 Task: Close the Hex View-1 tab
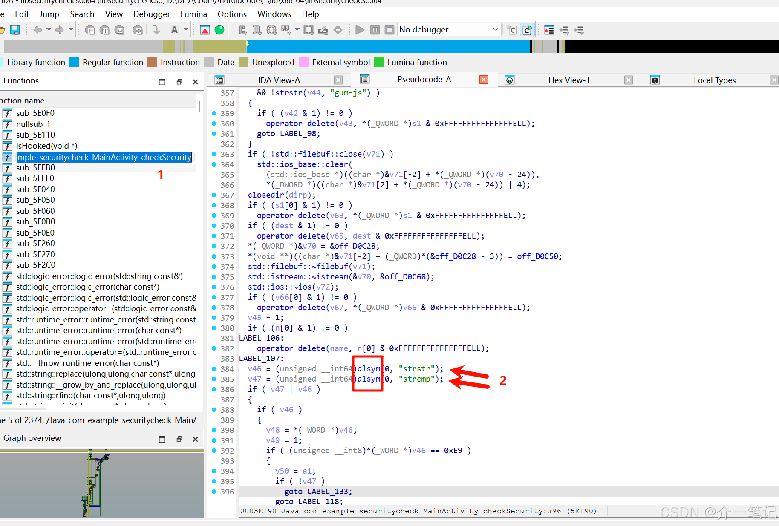[x=629, y=80]
